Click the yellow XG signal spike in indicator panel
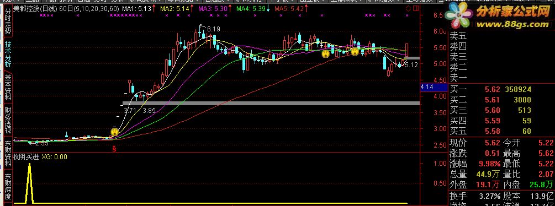This screenshot has height=206, width=555. coord(29,183)
